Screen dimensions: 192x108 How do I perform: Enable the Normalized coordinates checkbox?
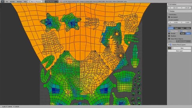click(169, 17)
